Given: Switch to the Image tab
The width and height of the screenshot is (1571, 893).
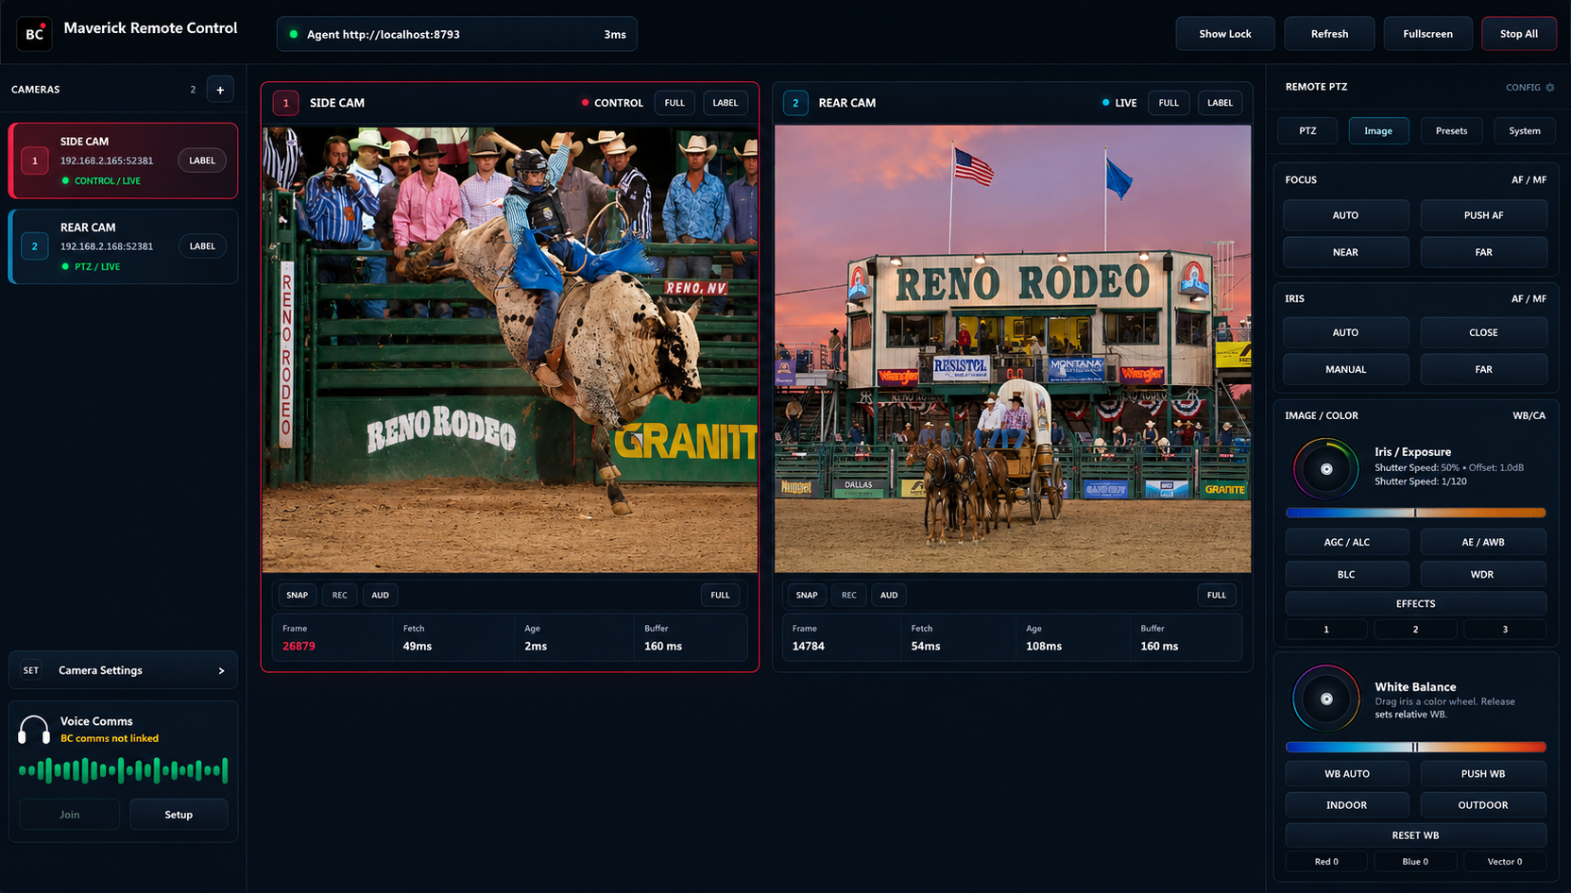Looking at the screenshot, I should [1378, 131].
